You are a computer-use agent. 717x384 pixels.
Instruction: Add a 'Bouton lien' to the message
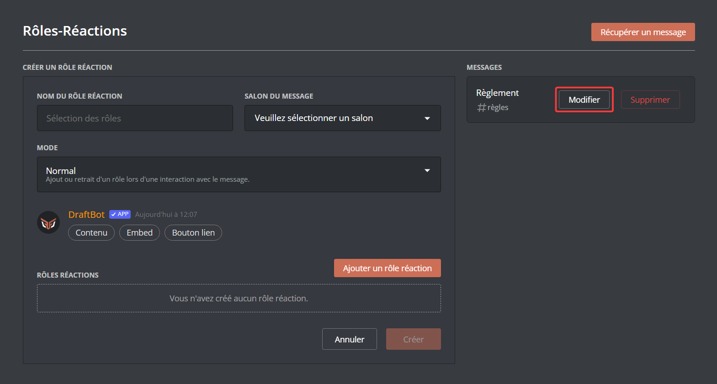point(193,232)
